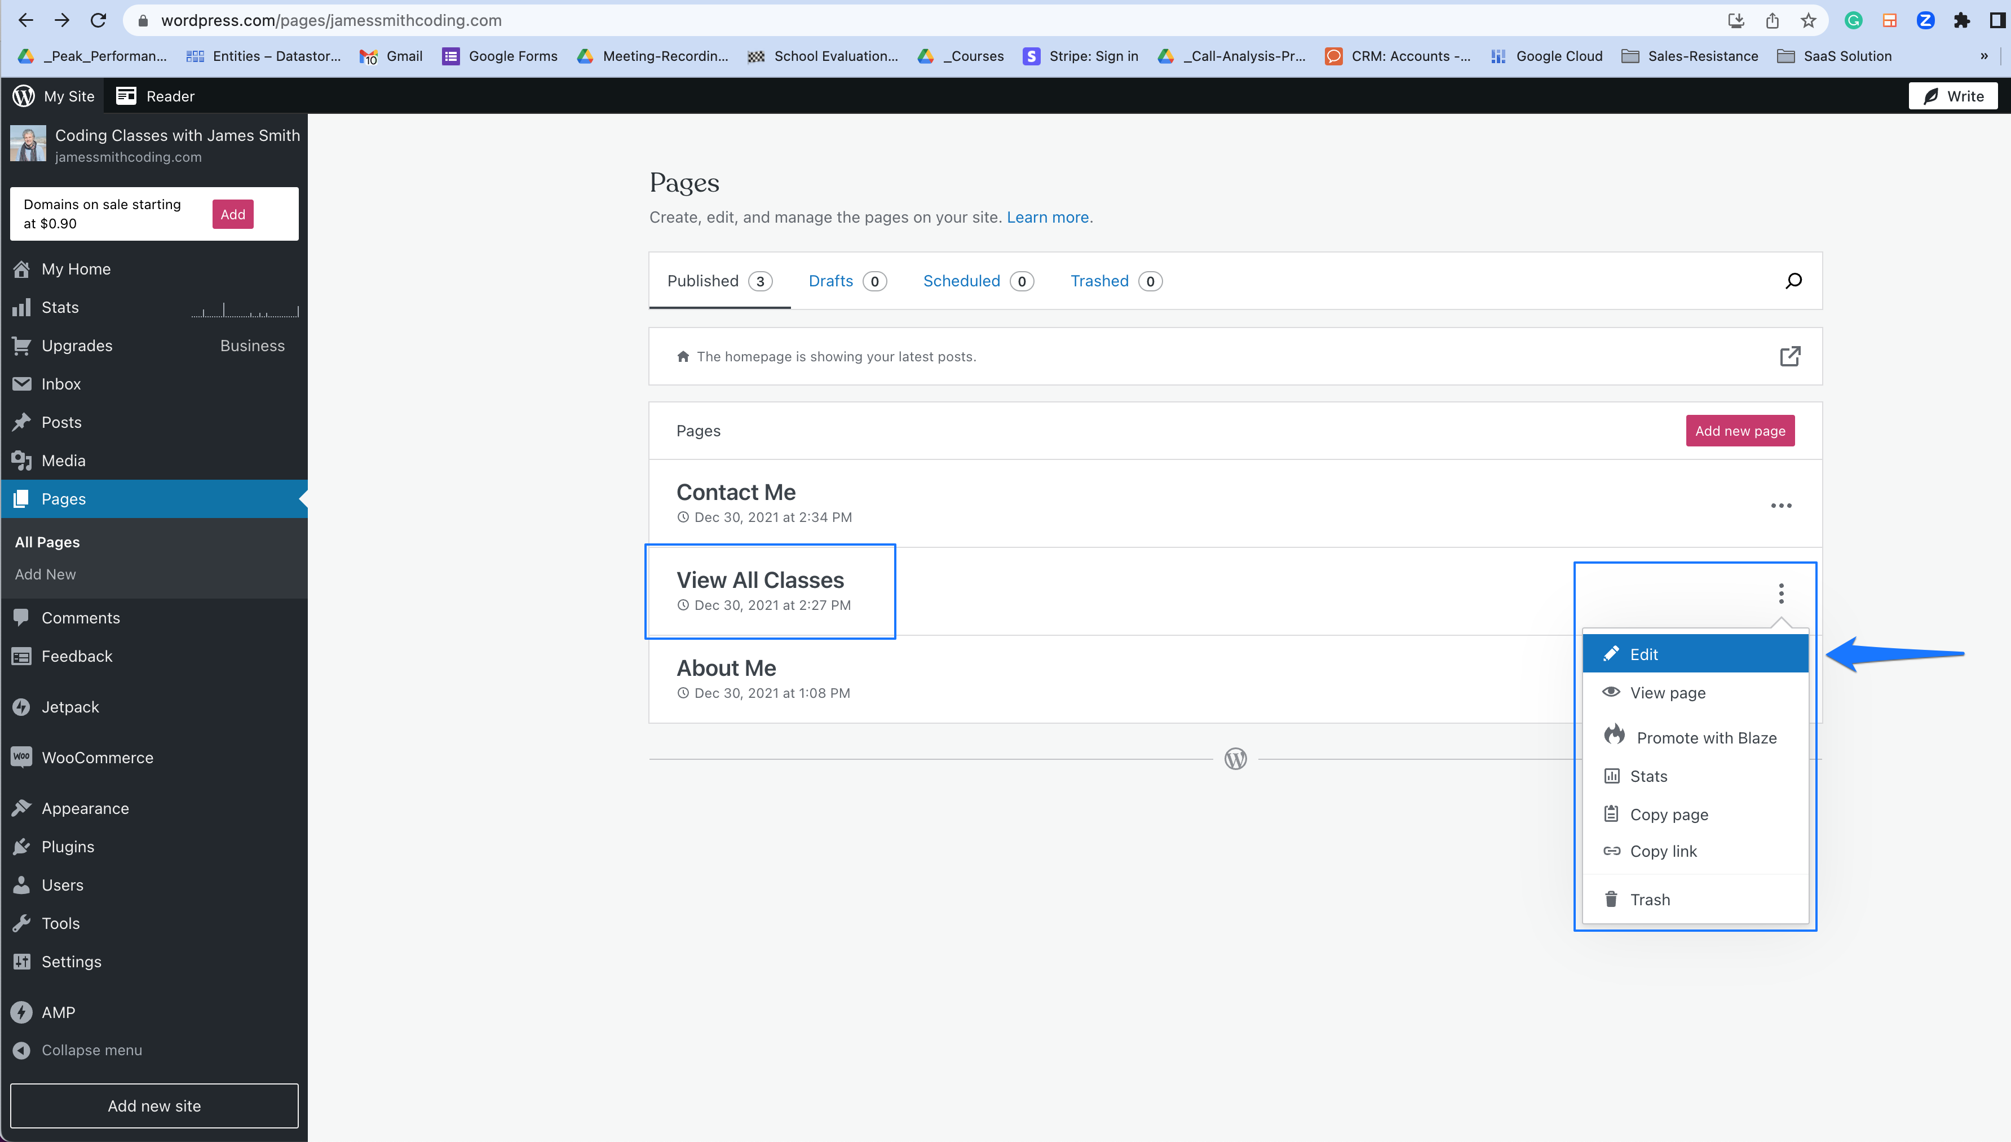Reload the page in the browser

click(x=98, y=20)
